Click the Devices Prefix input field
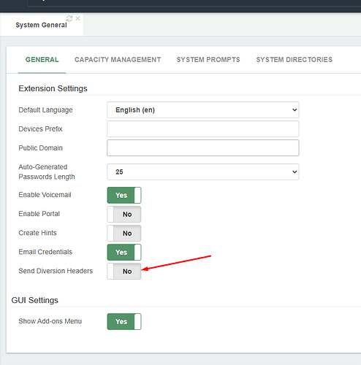361x365 pixels. [x=203, y=129]
